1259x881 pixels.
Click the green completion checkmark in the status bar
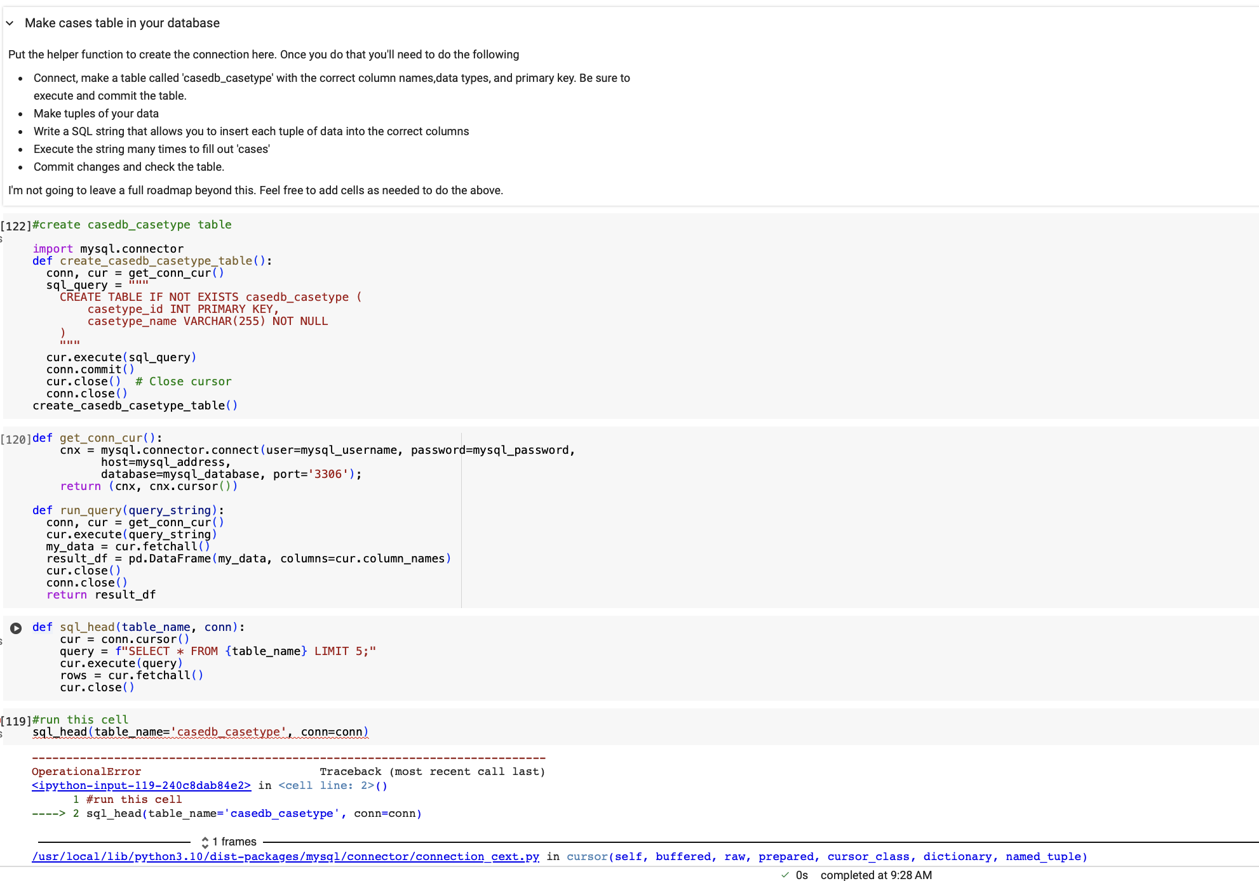[x=784, y=875]
